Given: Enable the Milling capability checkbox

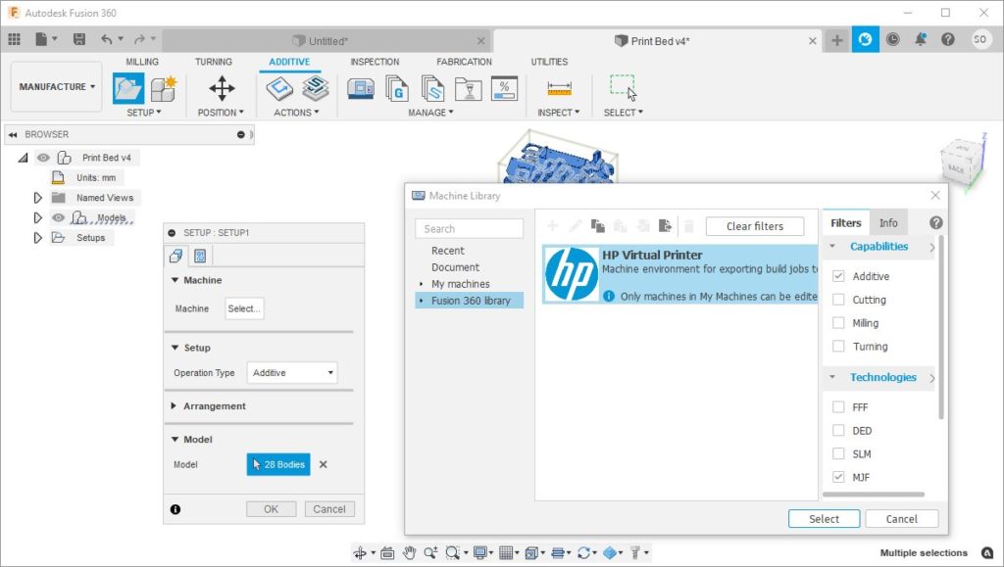Looking at the screenshot, I should coord(838,323).
